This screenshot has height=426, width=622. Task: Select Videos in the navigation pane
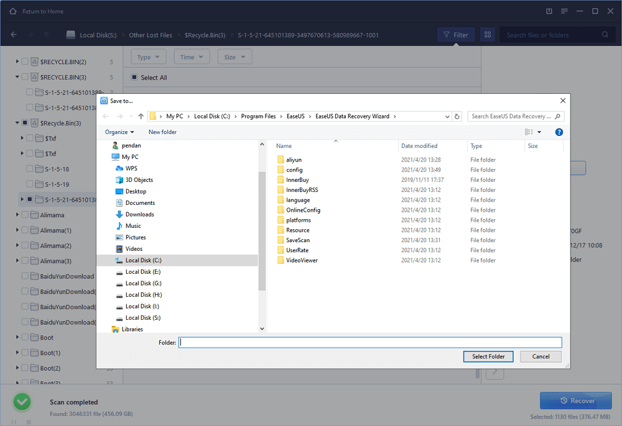click(x=134, y=248)
